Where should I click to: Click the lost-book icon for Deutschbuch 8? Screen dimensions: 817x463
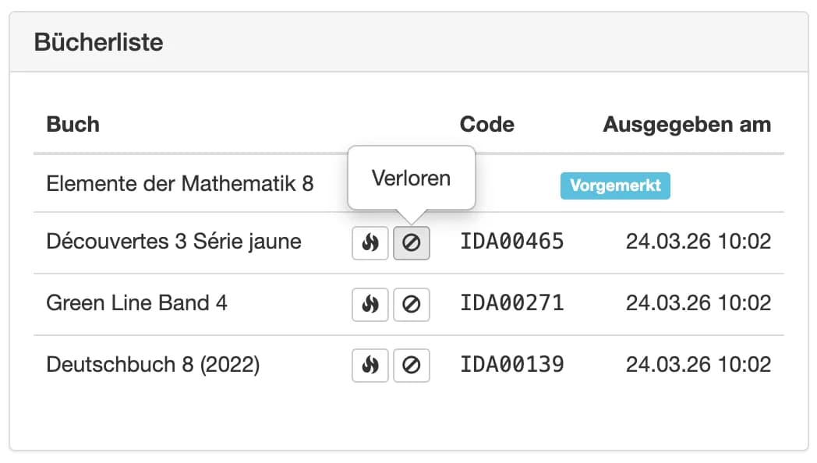point(412,365)
